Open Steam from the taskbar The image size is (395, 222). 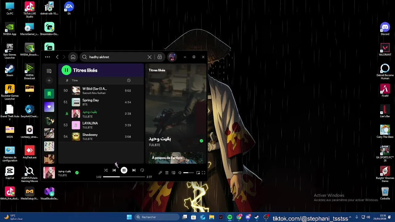pos(256,217)
